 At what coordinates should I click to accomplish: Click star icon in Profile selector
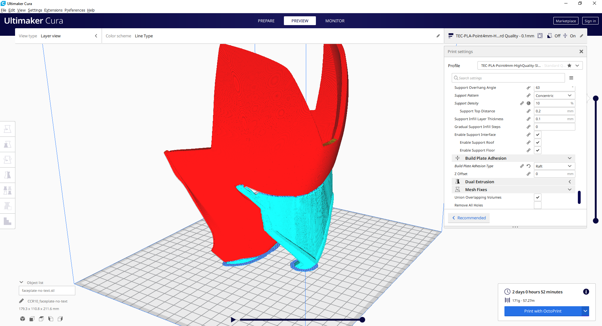click(569, 66)
